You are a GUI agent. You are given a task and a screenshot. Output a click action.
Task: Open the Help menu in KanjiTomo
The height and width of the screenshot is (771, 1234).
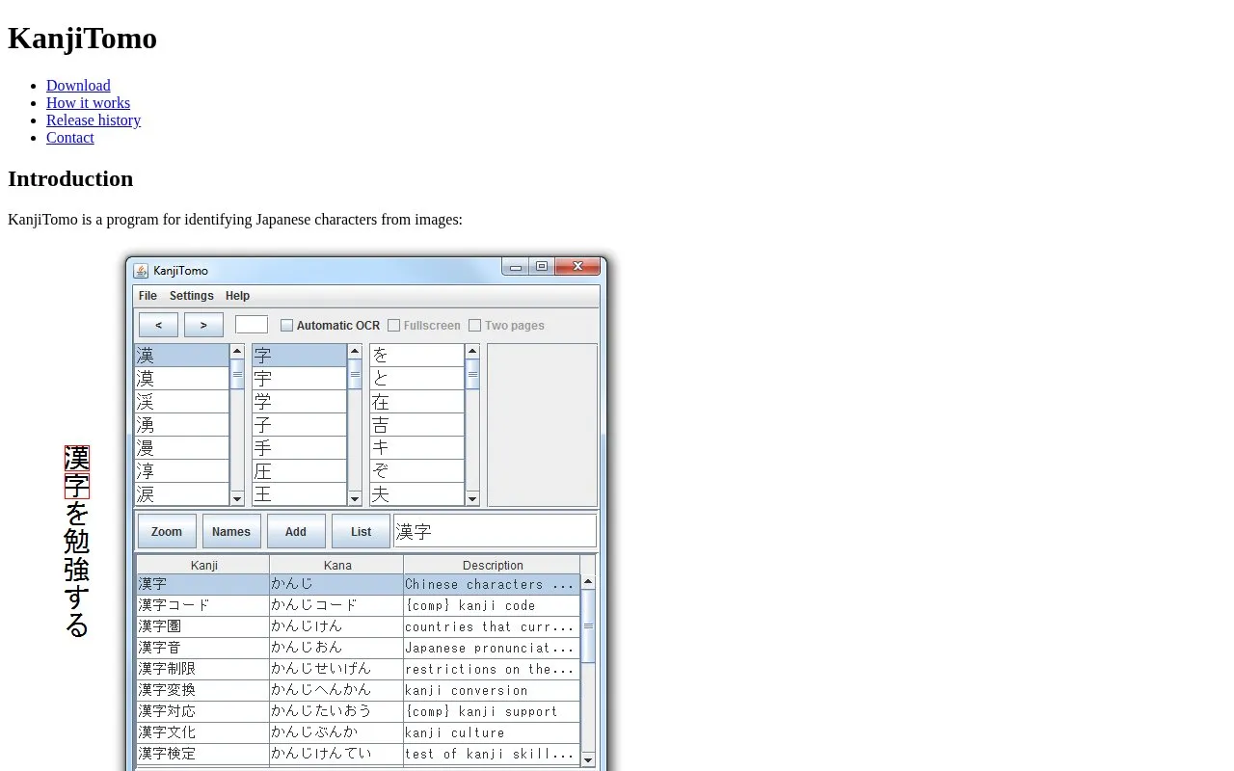(x=237, y=296)
